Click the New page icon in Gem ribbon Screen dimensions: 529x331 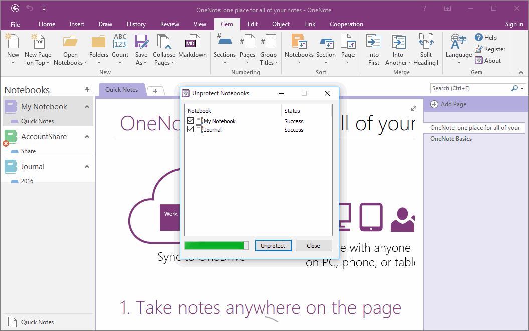click(x=13, y=41)
